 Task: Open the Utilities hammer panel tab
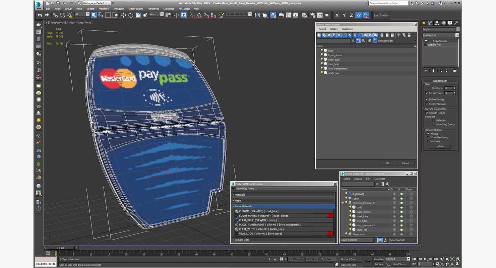click(456, 23)
